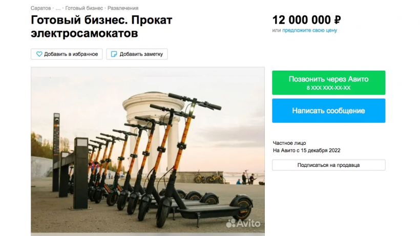Click Добавить заметку button label
This screenshot has width=420, height=236.
pos(141,54)
